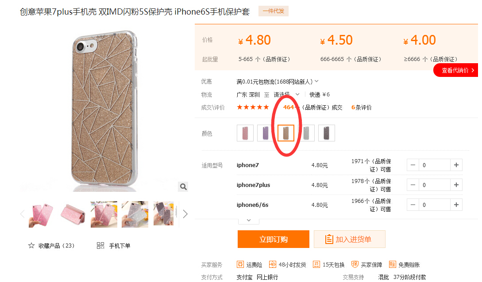Pick the dark gray case color
Viewport: 482px width, 282px height.
click(327, 133)
